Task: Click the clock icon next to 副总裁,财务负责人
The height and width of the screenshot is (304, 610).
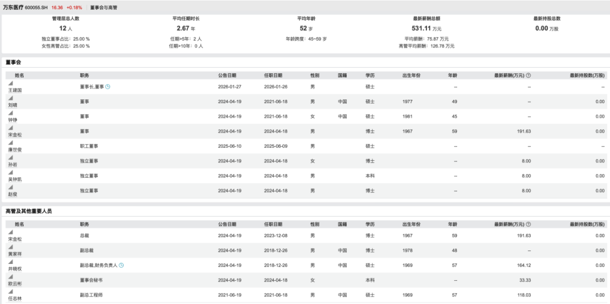Action: tap(121, 265)
